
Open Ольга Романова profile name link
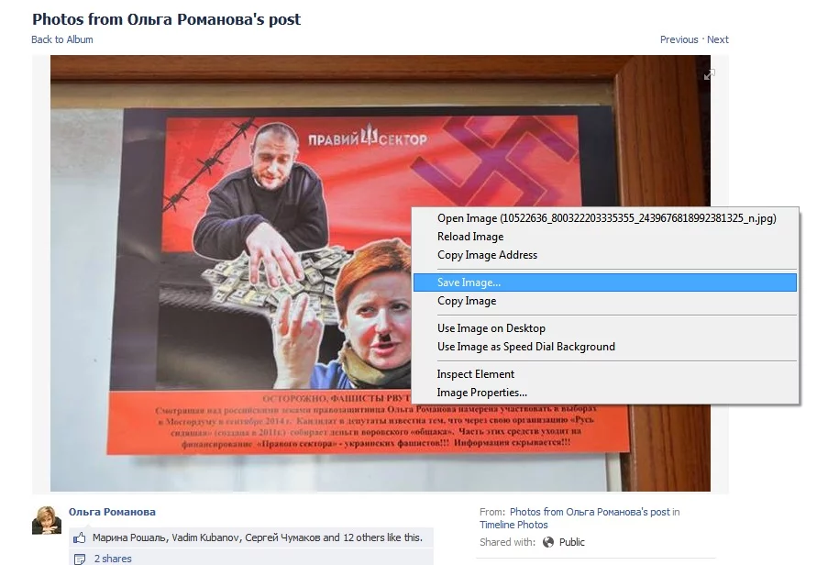(112, 512)
